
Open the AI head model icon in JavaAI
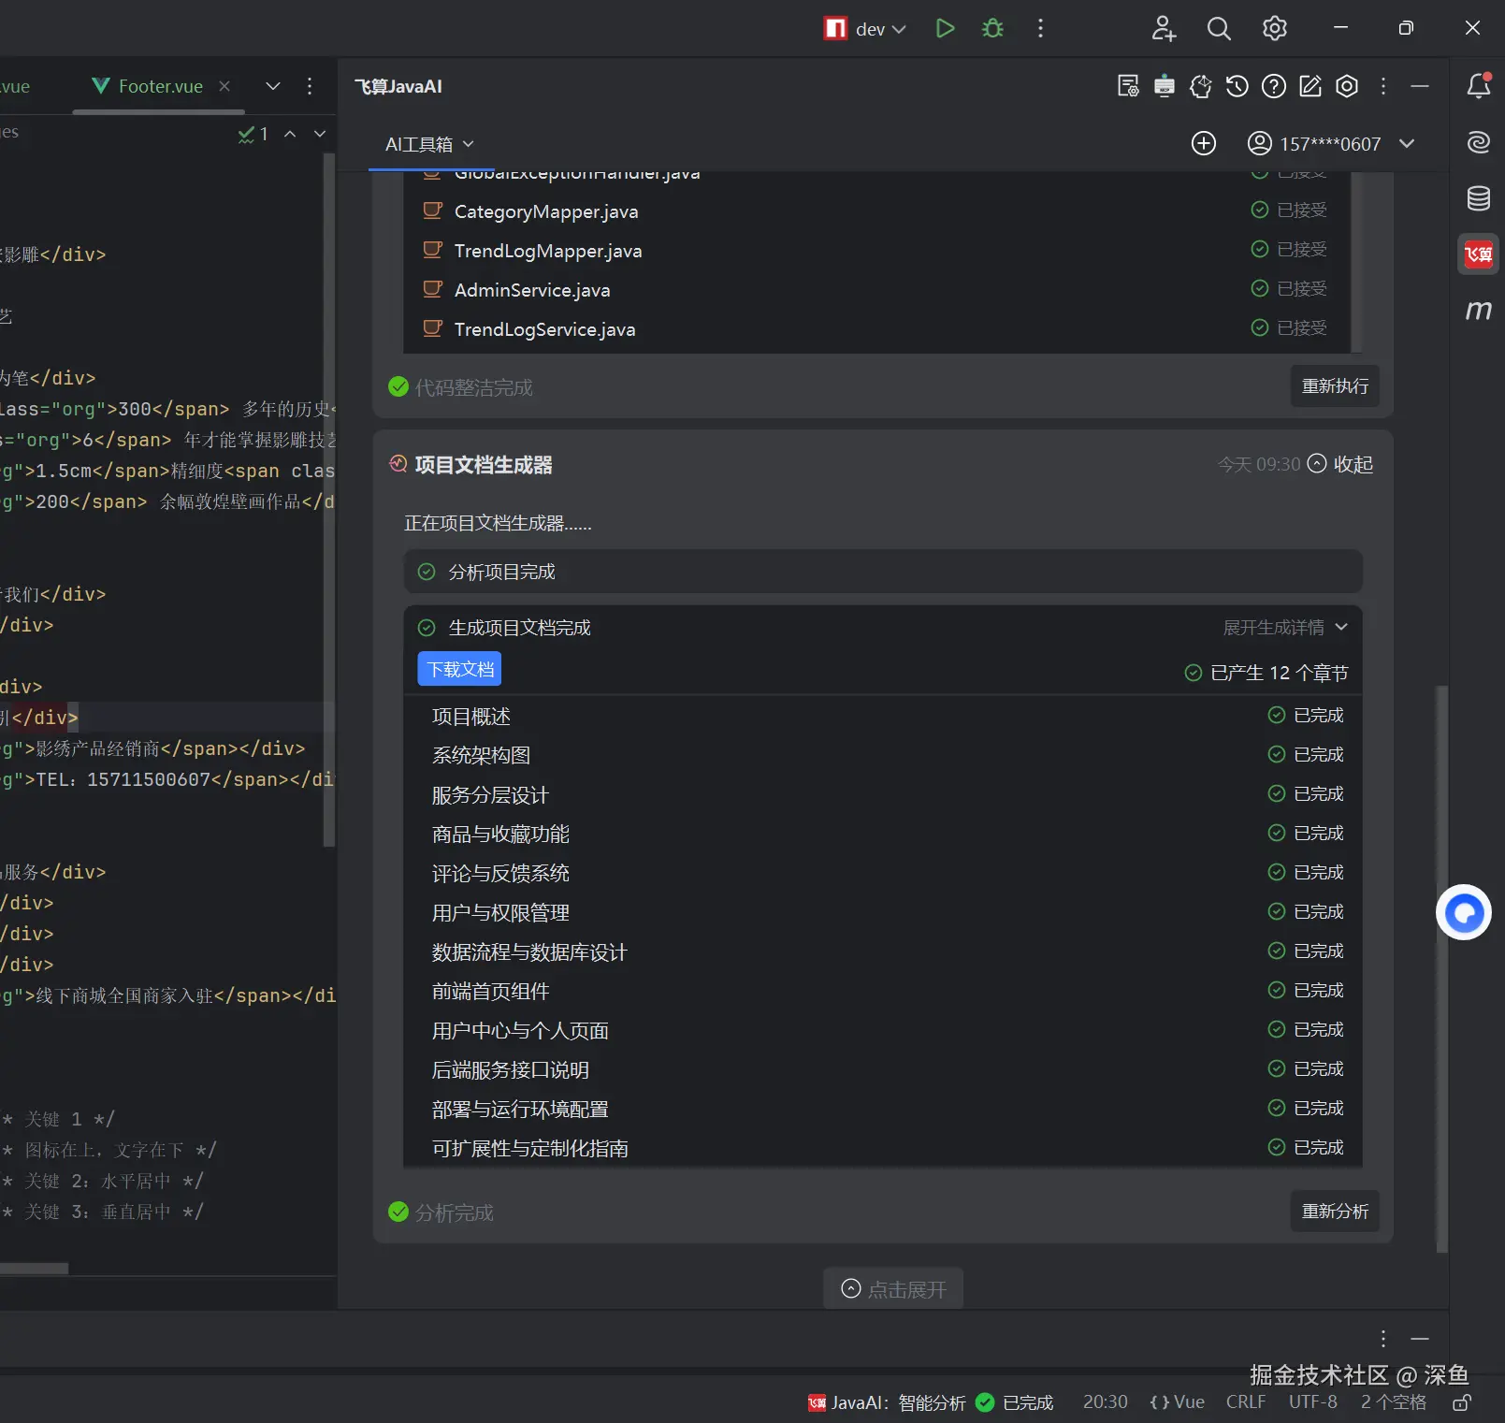[x=1201, y=86]
